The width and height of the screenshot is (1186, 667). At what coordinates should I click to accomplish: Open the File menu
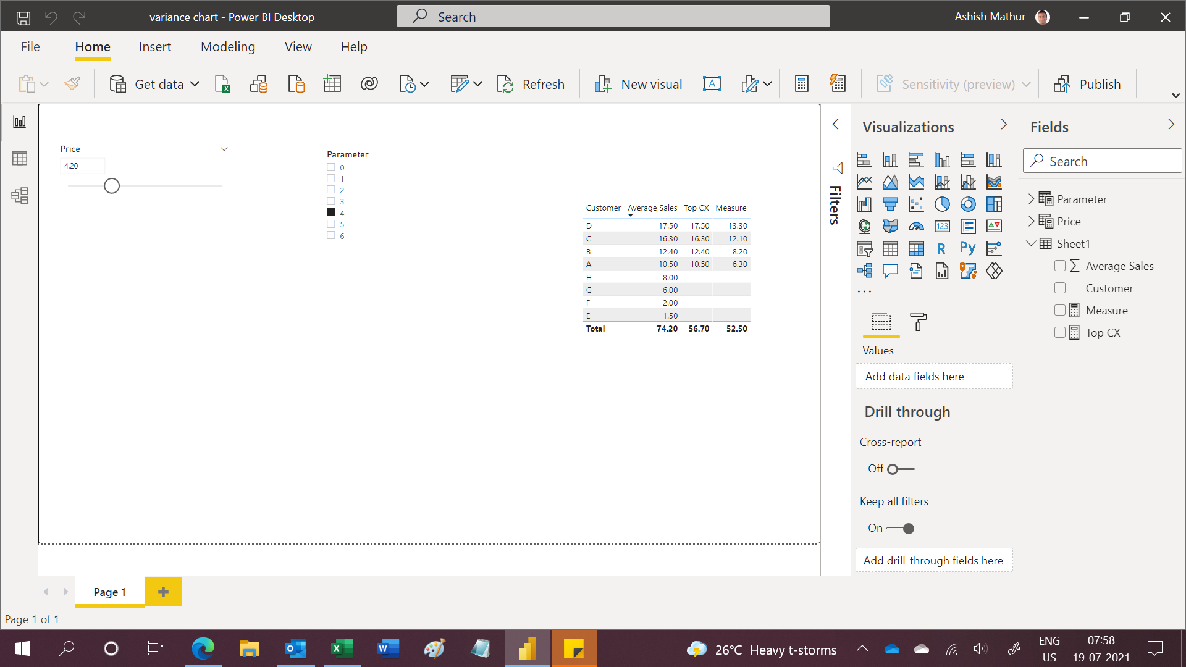pos(30,47)
